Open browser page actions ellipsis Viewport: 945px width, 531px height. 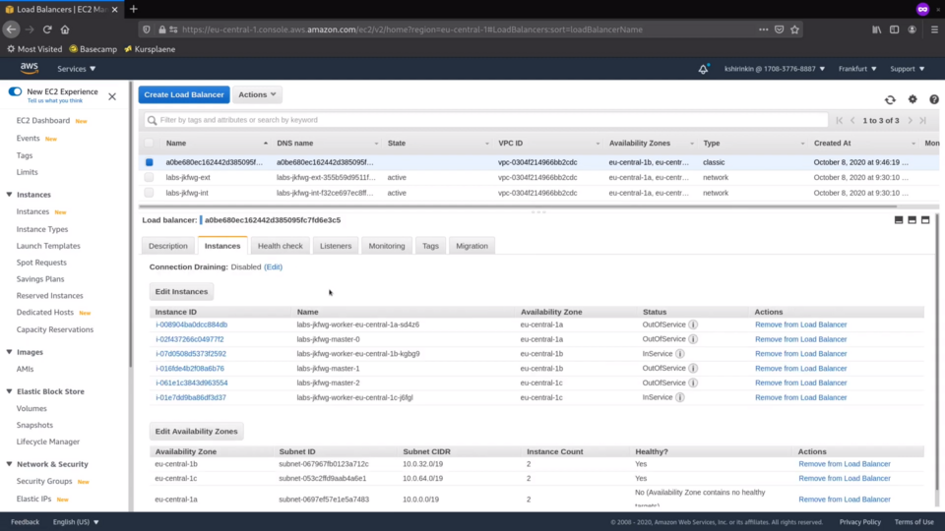[764, 29]
